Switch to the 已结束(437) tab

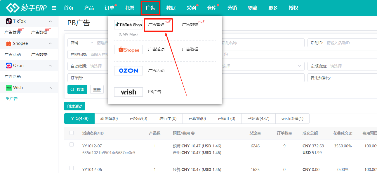pyautogui.click(x=258, y=119)
